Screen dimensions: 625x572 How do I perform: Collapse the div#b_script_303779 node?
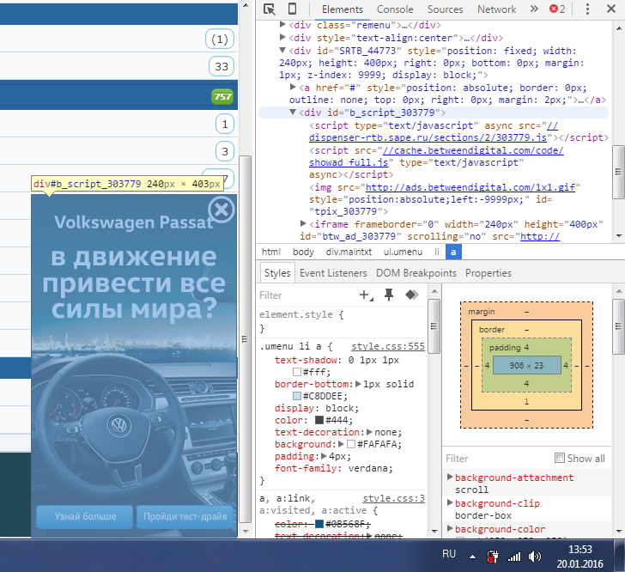click(293, 113)
